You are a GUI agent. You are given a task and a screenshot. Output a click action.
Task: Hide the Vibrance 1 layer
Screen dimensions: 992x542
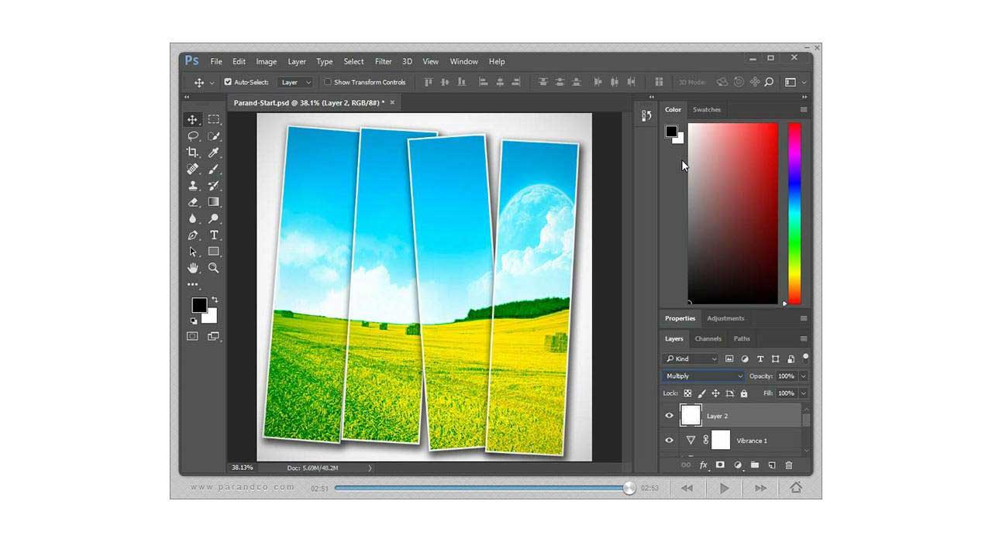click(x=668, y=440)
